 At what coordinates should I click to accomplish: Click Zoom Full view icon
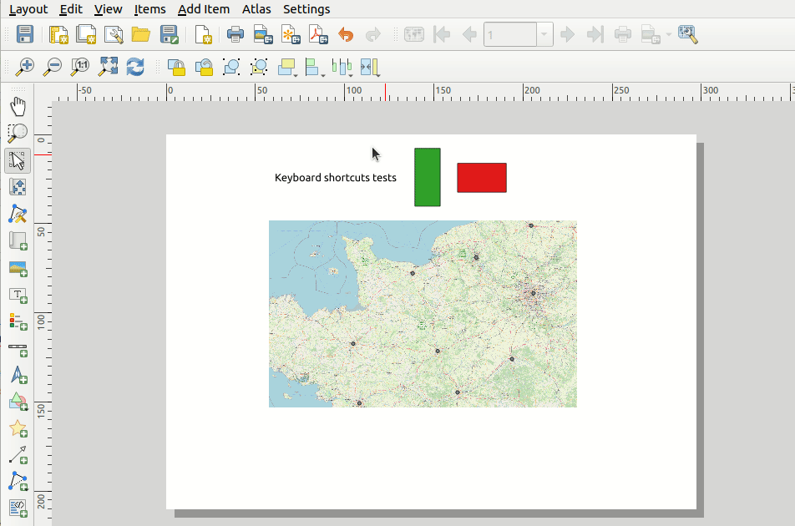click(108, 66)
